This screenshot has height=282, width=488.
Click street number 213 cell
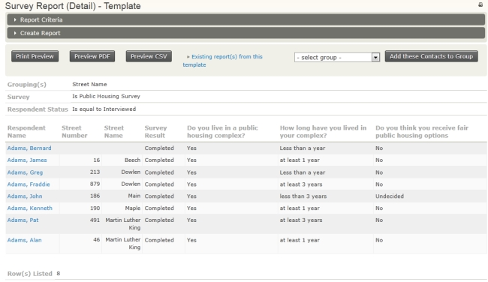point(95,172)
